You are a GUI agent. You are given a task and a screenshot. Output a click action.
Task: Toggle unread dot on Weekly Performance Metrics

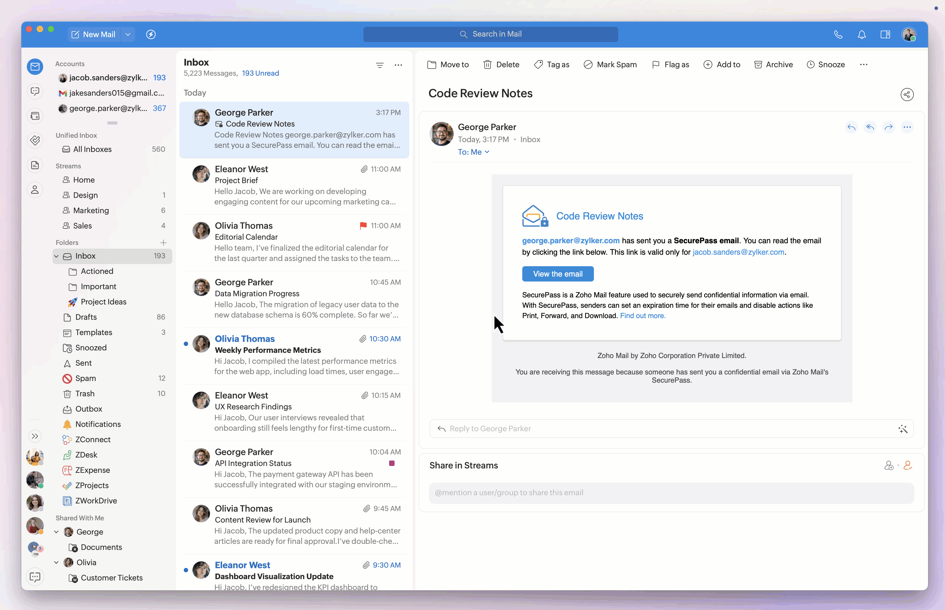pyautogui.click(x=186, y=344)
